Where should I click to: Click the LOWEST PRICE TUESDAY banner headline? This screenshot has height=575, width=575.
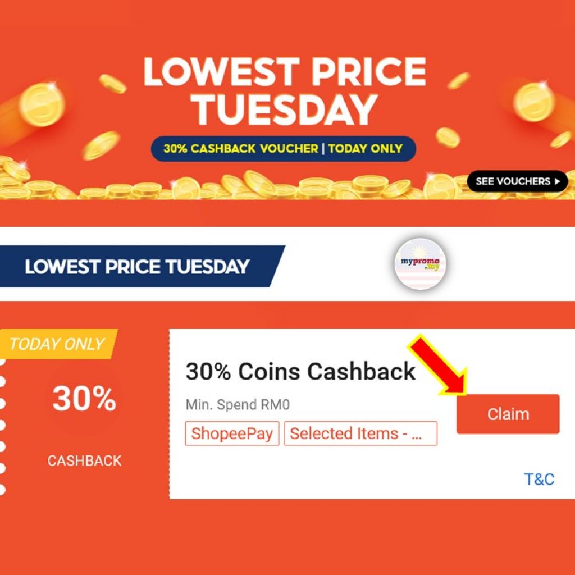pyautogui.click(x=285, y=92)
